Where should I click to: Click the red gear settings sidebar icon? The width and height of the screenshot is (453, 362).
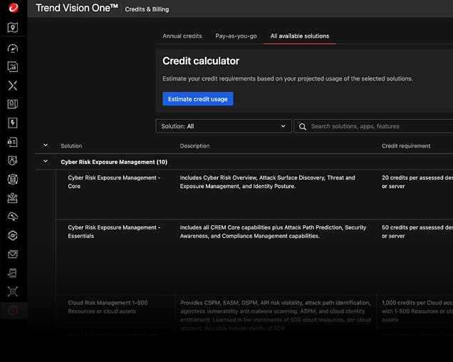click(x=12, y=310)
